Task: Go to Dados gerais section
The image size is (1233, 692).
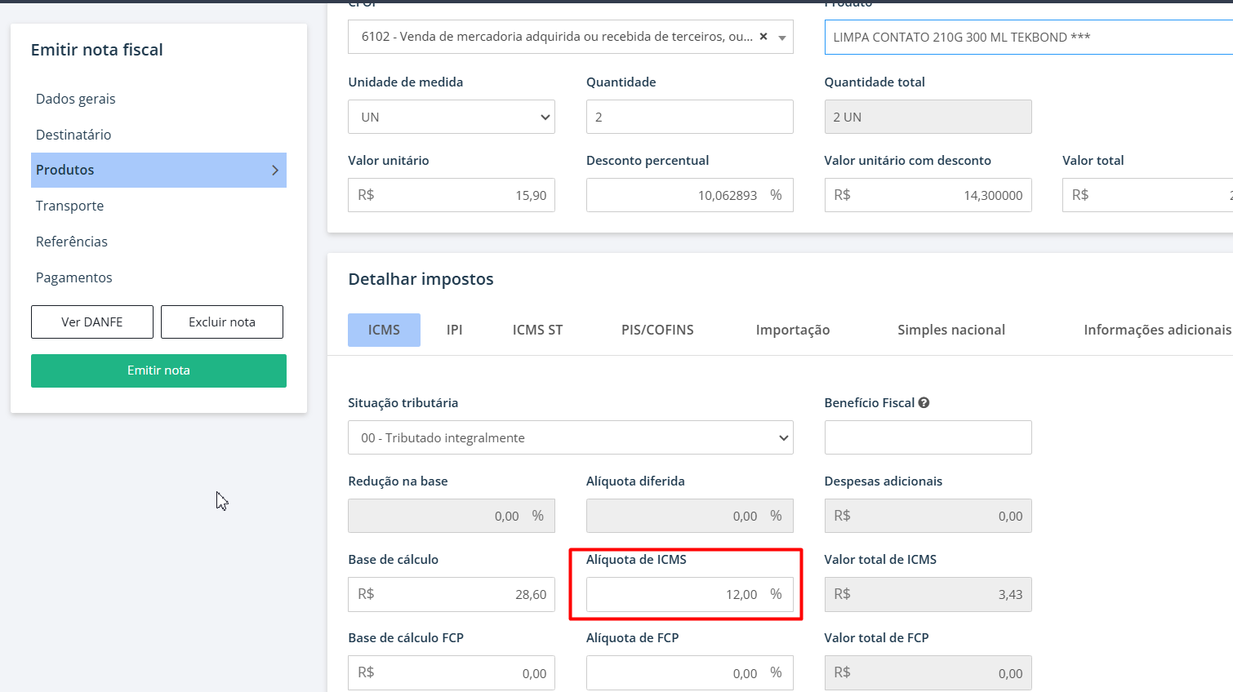Action: pos(76,99)
